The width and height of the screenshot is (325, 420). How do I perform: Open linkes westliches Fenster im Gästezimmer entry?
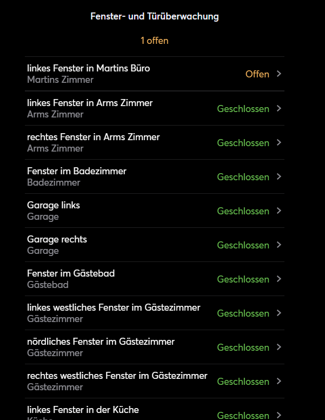pos(114,313)
